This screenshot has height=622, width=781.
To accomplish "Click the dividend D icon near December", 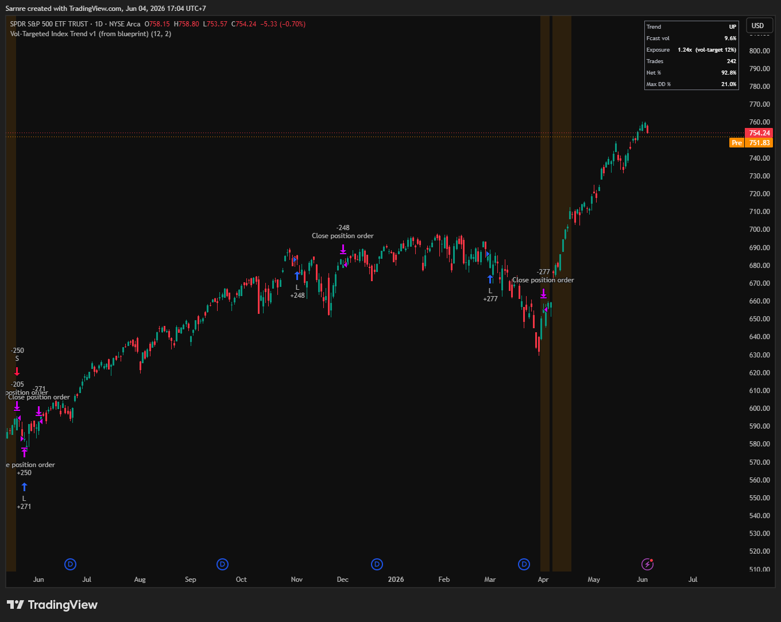I will coord(377,564).
